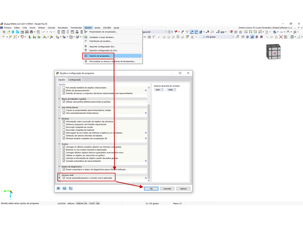Click the Undo arrow icon
Image resolution: width=303 pixels, height=227 pixels.
tap(44, 32)
